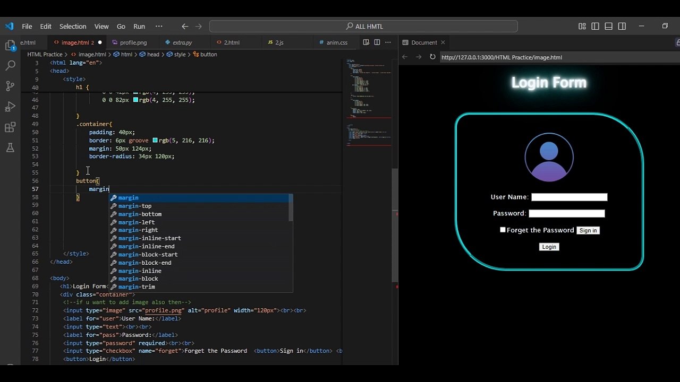Open the Source Control view
Screen dimensions: 680x382
click(10, 86)
